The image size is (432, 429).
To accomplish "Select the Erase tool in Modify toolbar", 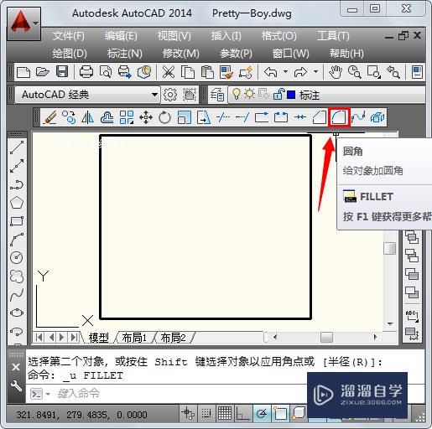I will point(49,117).
